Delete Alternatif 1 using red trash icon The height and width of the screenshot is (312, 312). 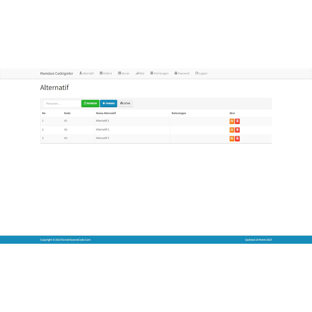237,121
